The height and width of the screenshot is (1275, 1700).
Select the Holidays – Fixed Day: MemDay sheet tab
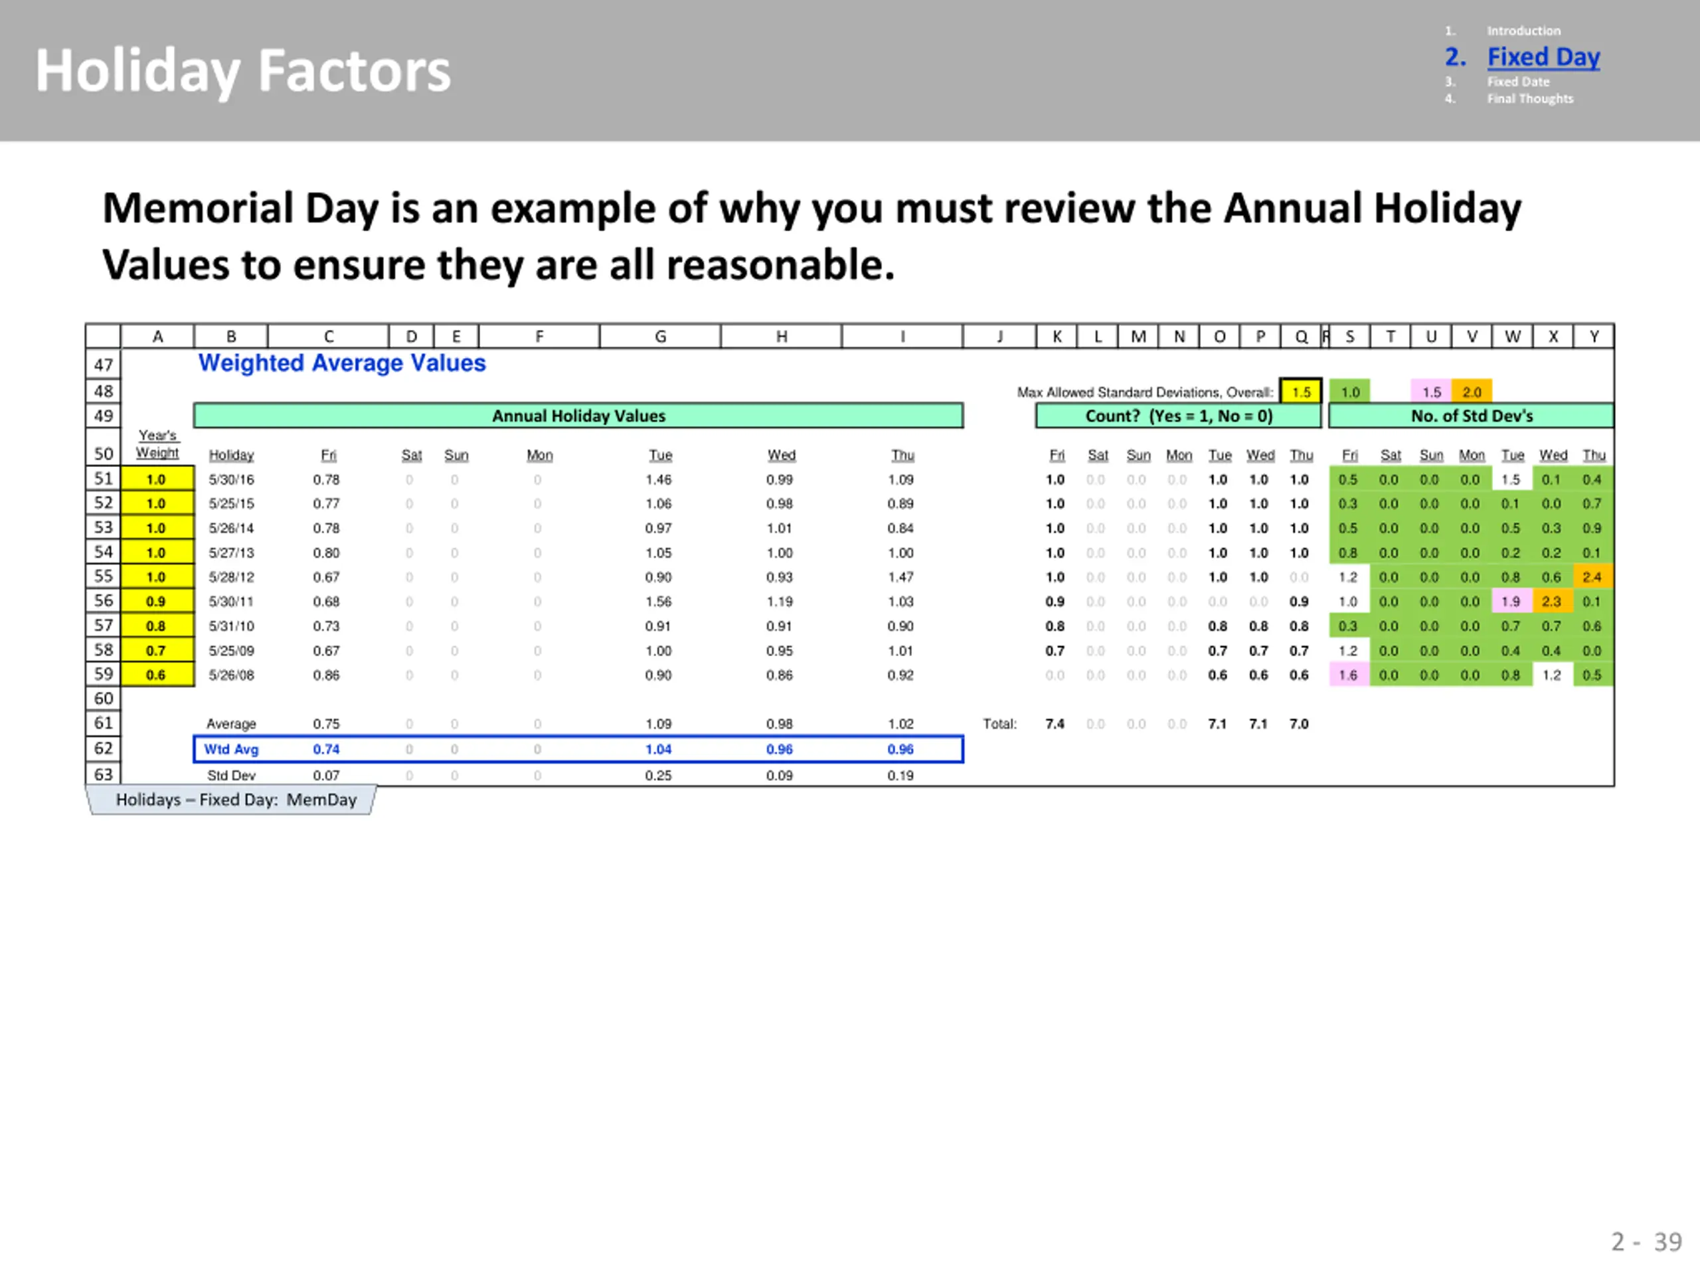pos(232,800)
